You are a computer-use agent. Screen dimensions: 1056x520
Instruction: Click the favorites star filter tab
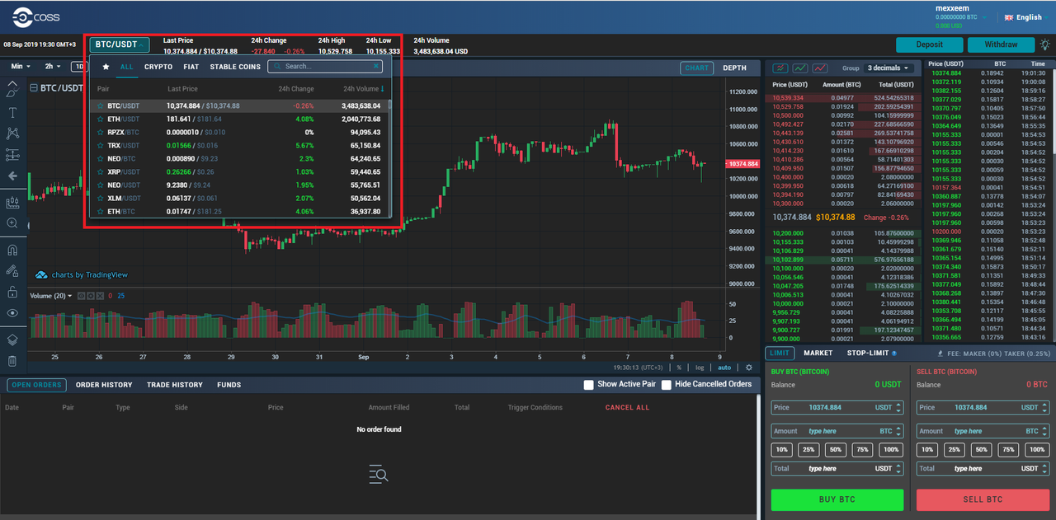[106, 67]
